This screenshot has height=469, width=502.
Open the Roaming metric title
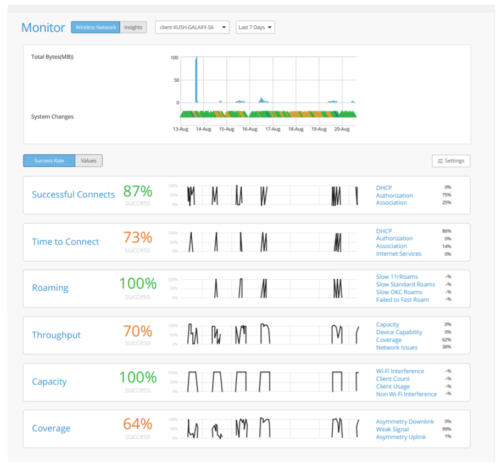point(51,288)
